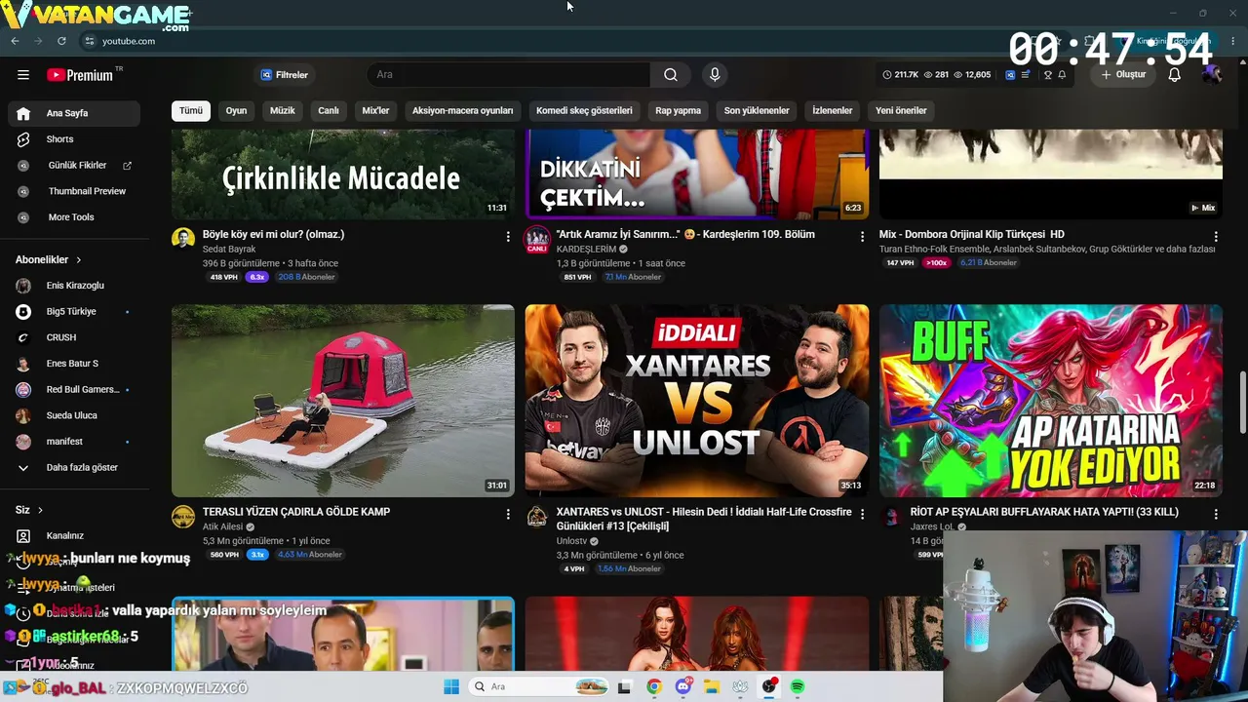Image resolution: width=1248 pixels, height=702 pixels.
Task: Go back with browser back arrow
Action: 15,41
